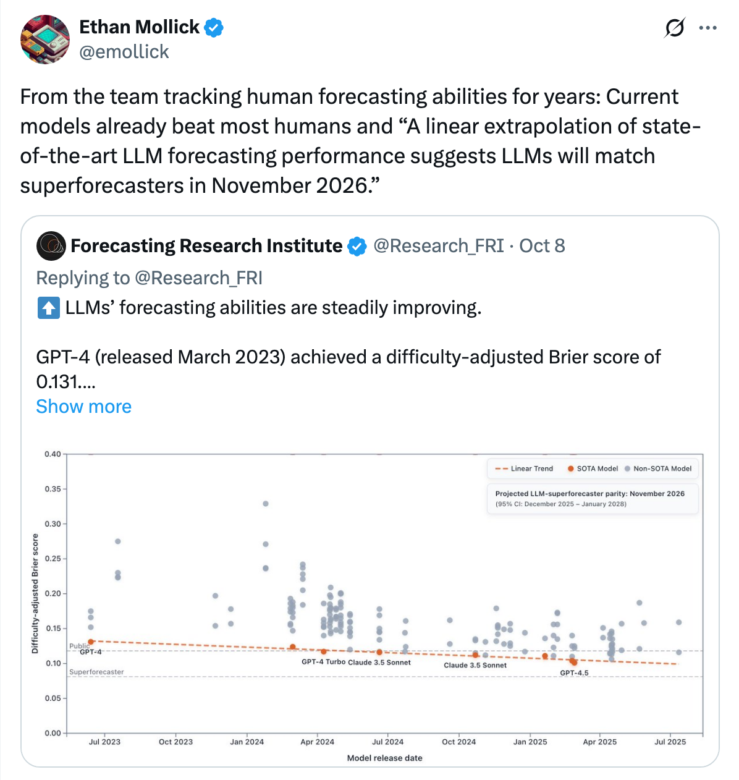Click the blue verified badge next to Ethan Mollick
The height and width of the screenshot is (780, 739).
[214, 27]
